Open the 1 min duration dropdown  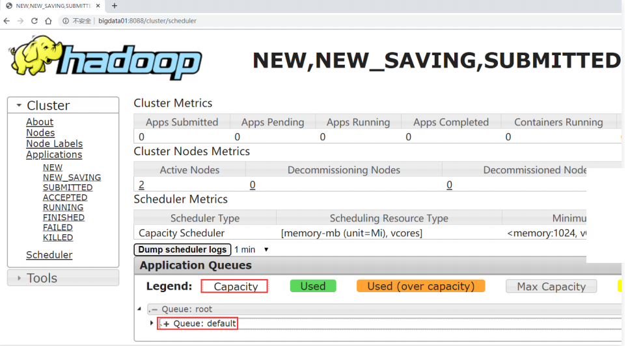coord(251,249)
